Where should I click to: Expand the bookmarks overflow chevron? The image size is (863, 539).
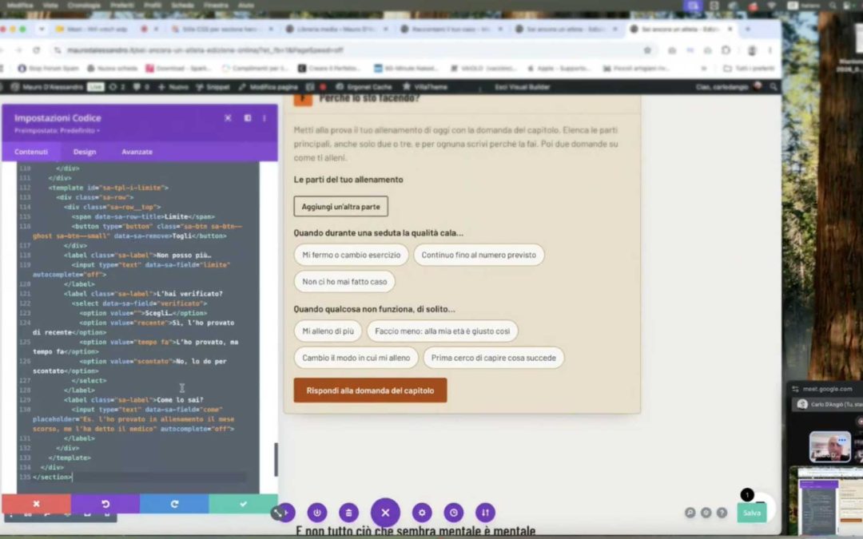[x=703, y=68]
